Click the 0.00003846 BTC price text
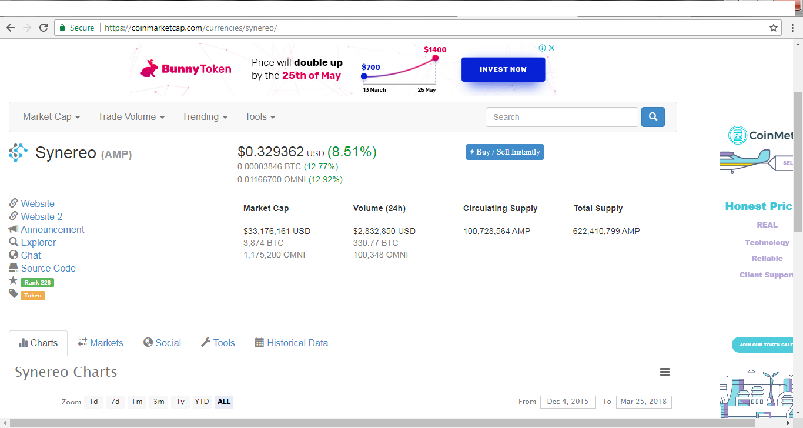The image size is (803, 428). click(269, 166)
